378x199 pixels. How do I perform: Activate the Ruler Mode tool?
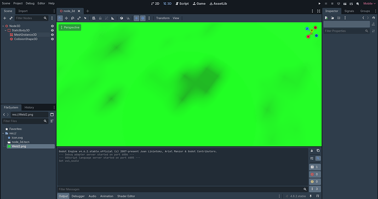(113, 18)
